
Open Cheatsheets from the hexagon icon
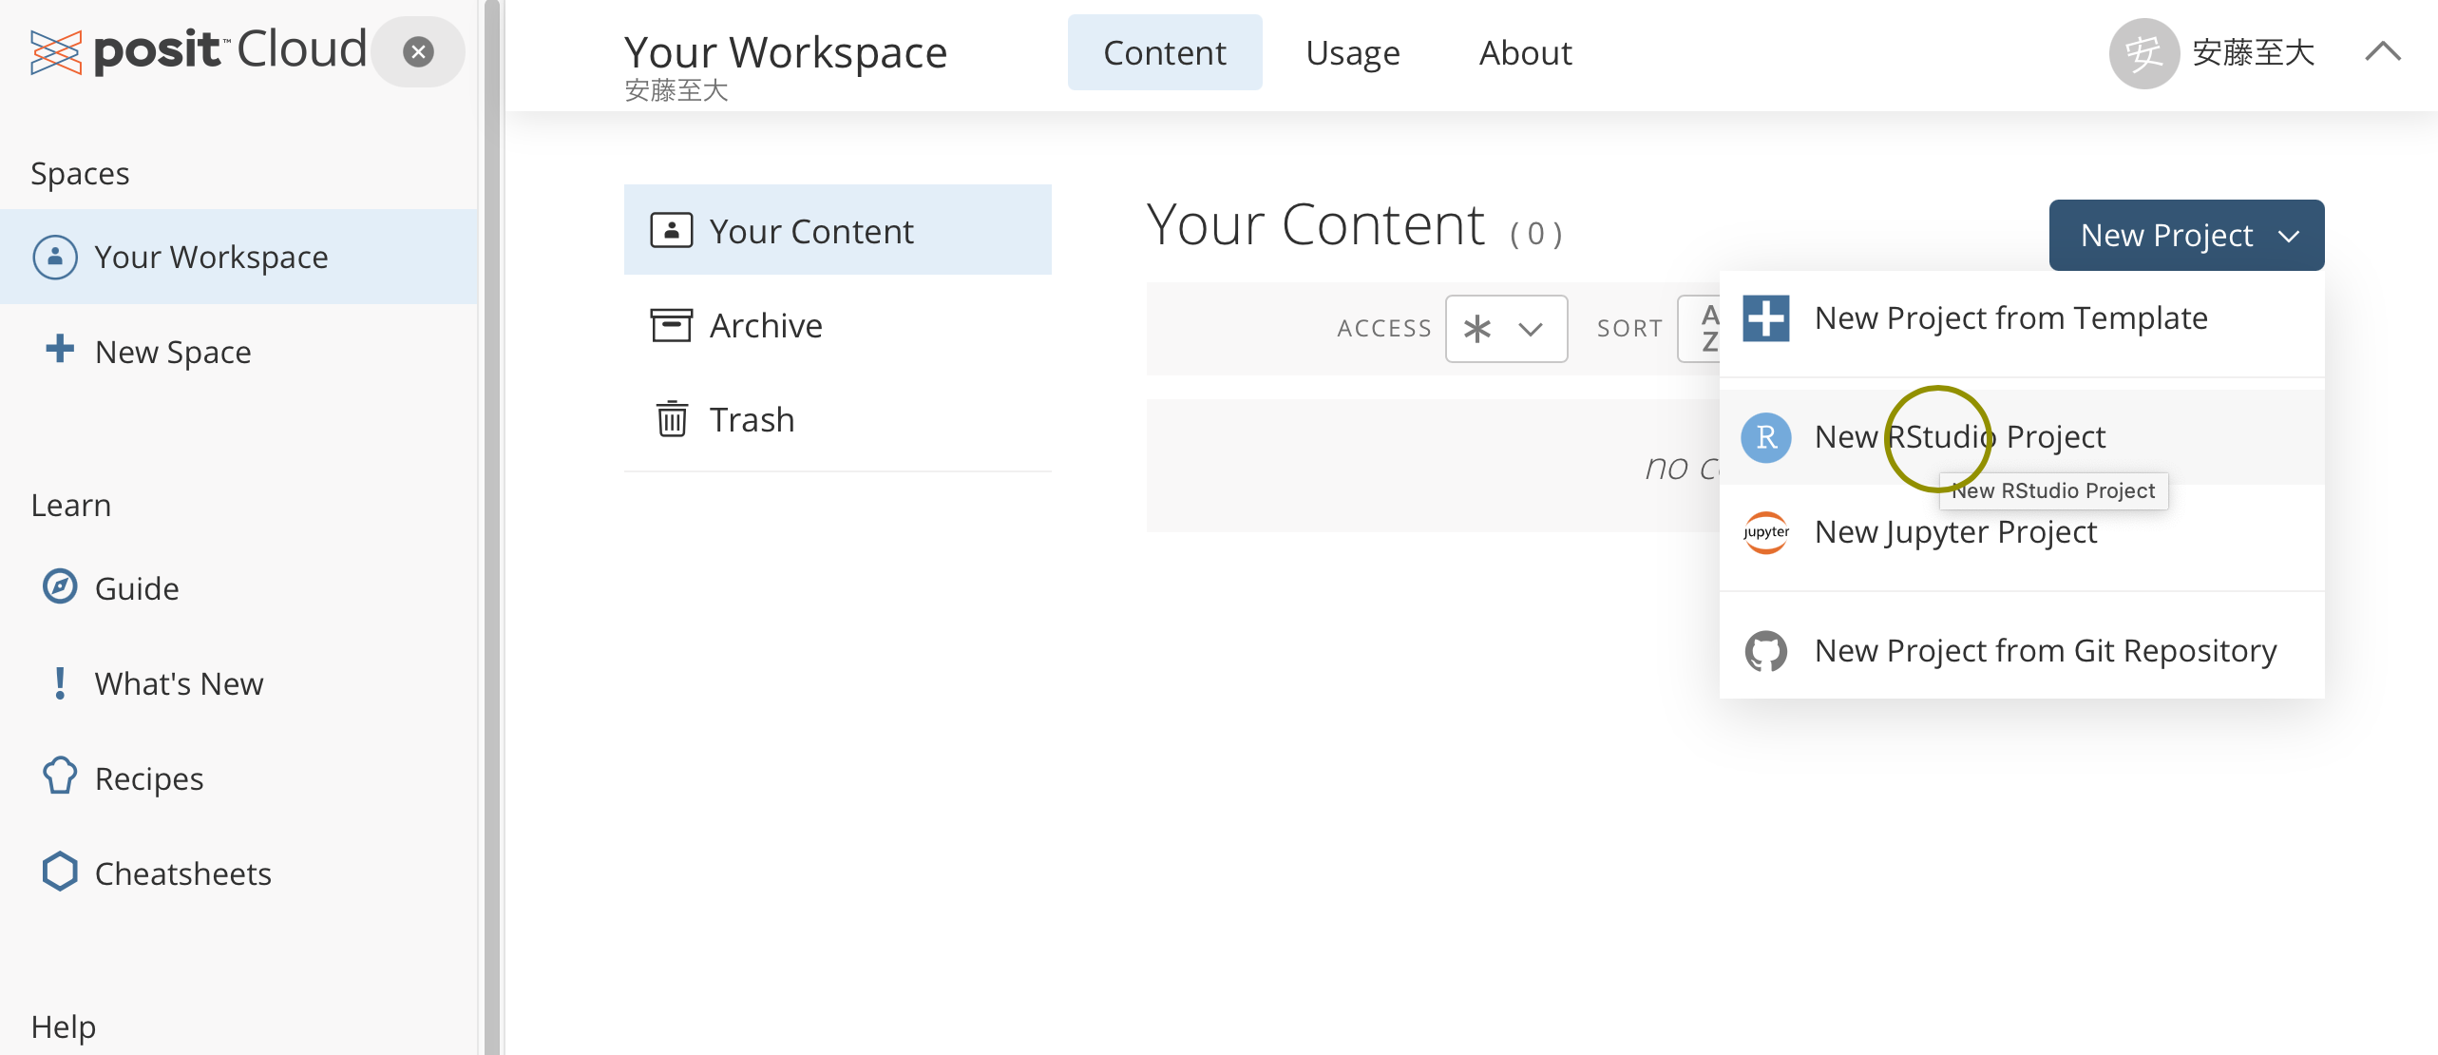pos(59,872)
